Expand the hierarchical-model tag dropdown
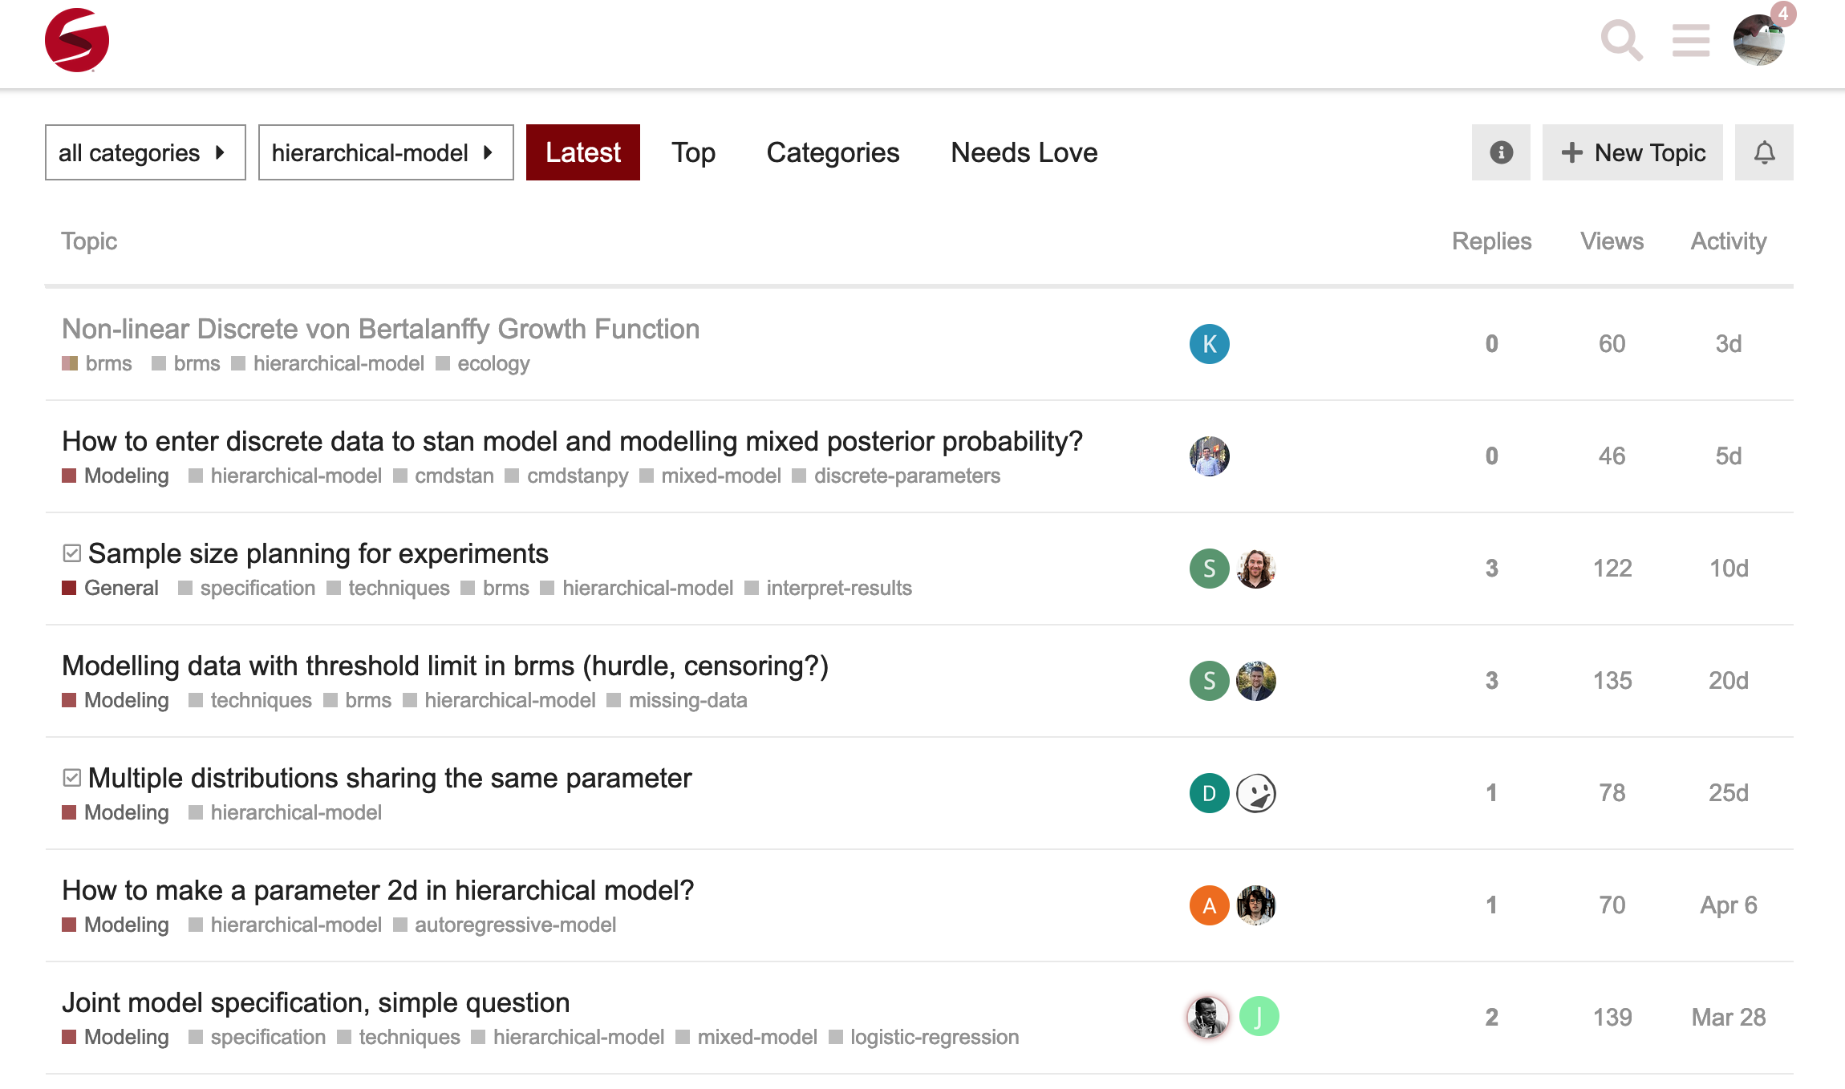This screenshot has width=1845, height=1089. (385, 152)
